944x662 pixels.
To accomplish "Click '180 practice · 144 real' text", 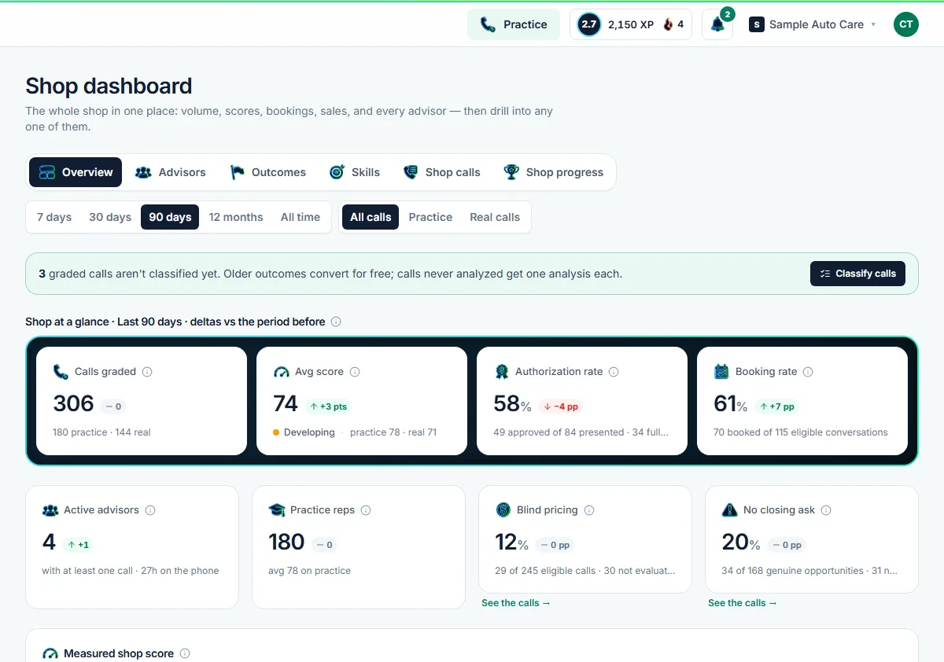I will 101,432.
